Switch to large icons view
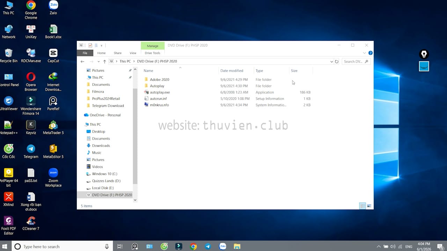The height and width of the screenshot is (251, 447). click(369, 206)
